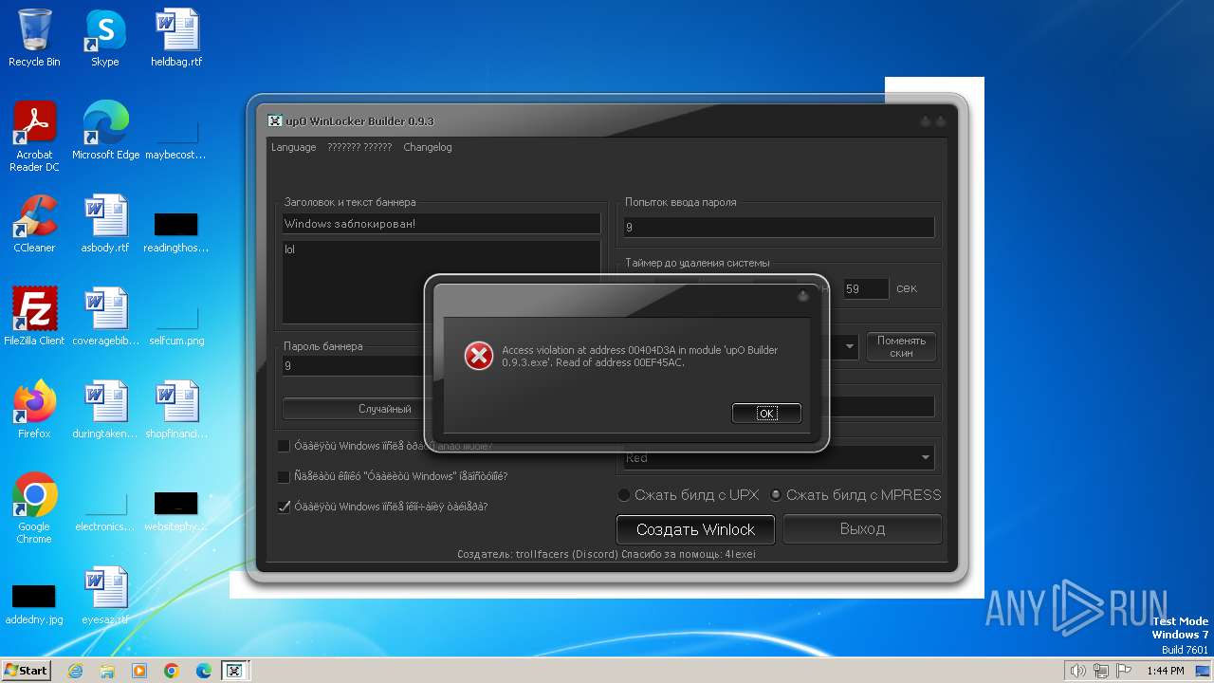Click the Выход button
Screen dimensions: 1214x683
click(862, 529)
